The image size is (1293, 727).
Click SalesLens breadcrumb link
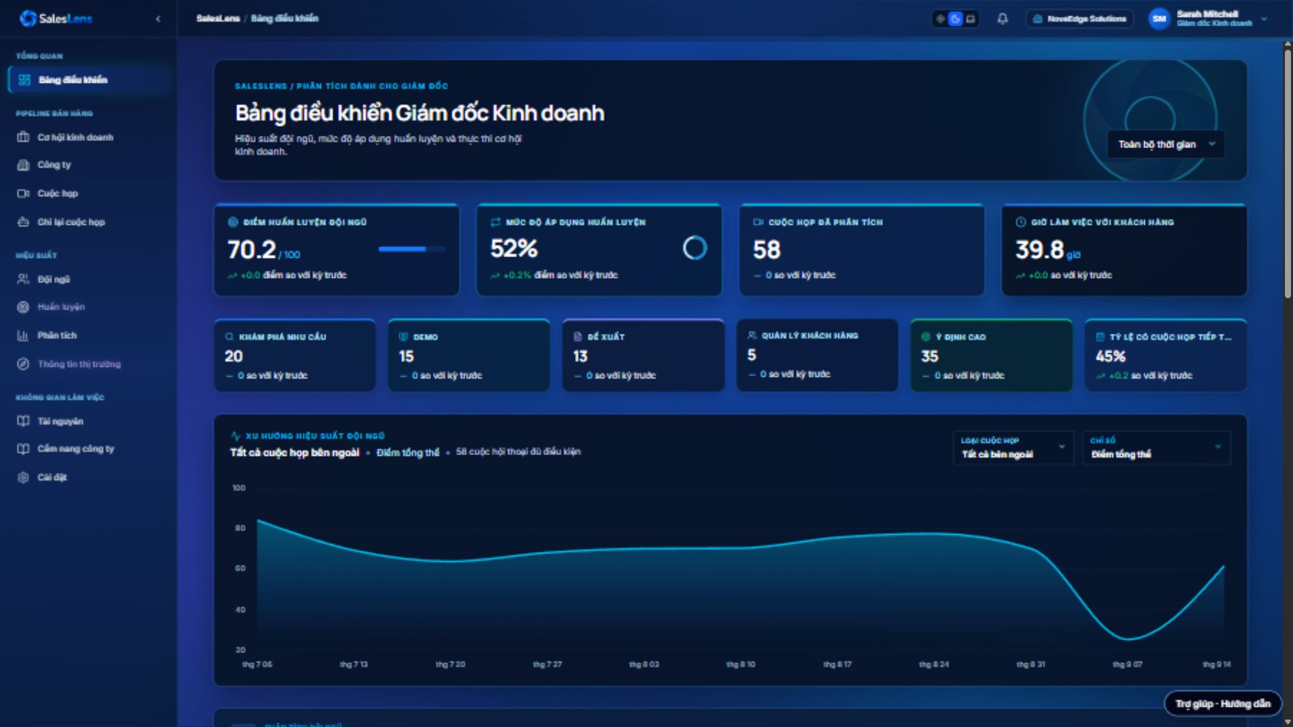[218, 18]
